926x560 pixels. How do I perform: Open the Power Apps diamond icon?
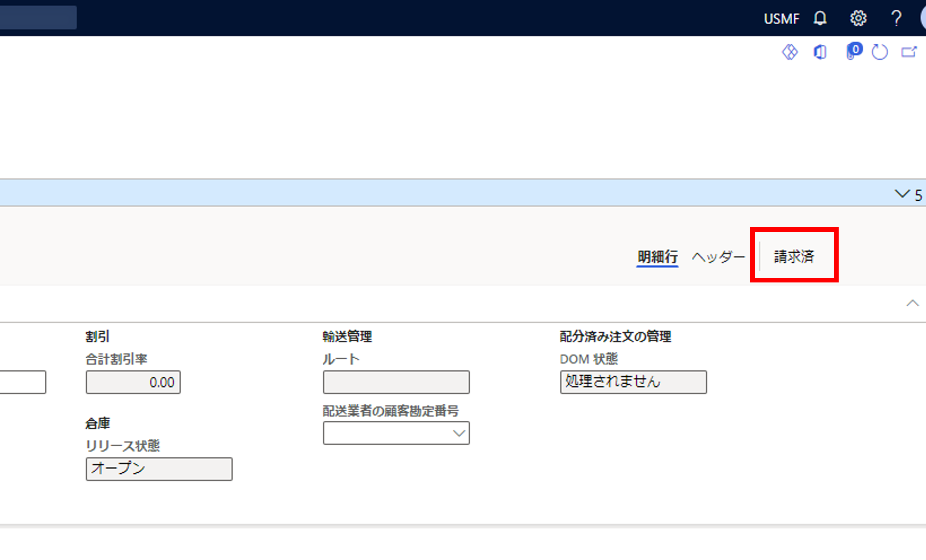click(x=790, y=52)
